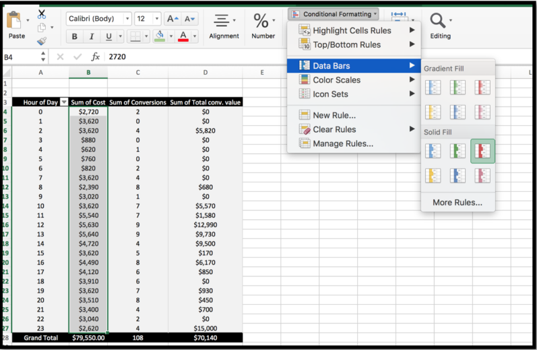Select the dark blue gradient fill data bar

tap(457, 112)
